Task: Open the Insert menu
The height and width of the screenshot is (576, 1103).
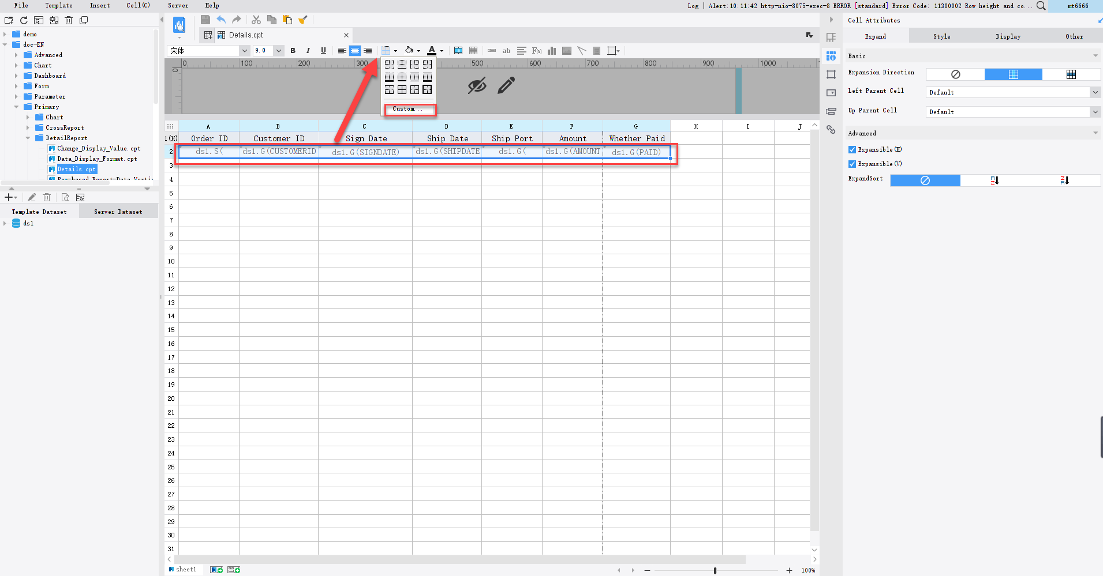Action: pos(100,5)
